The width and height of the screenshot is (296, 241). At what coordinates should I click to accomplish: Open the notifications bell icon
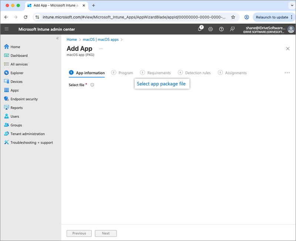[200, 29]
